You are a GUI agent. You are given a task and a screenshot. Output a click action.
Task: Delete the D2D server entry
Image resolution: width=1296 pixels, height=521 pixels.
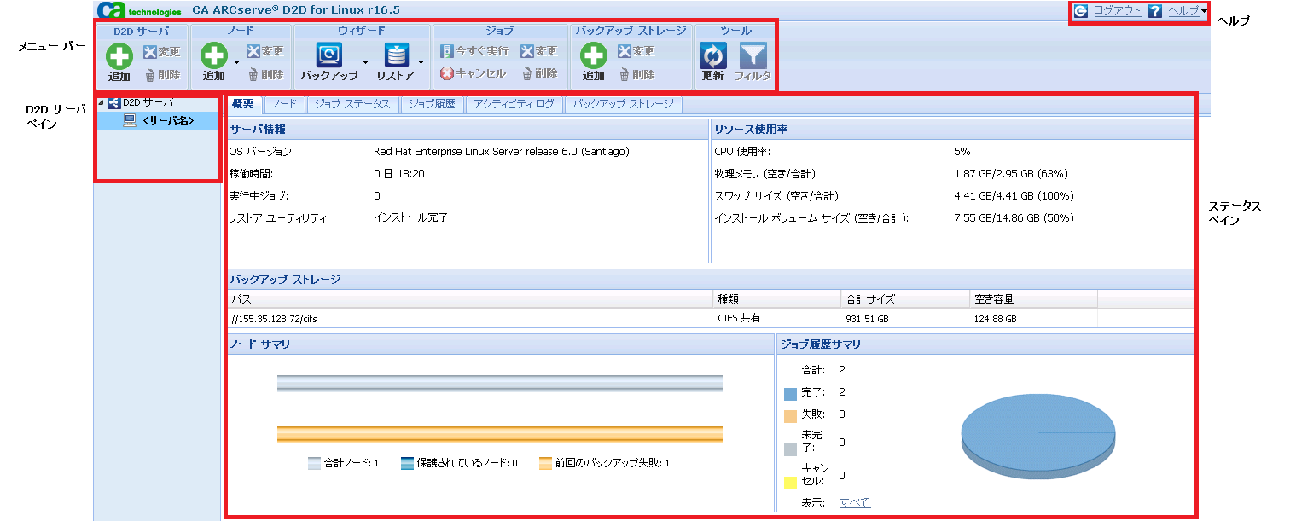[x=162, y=75]
